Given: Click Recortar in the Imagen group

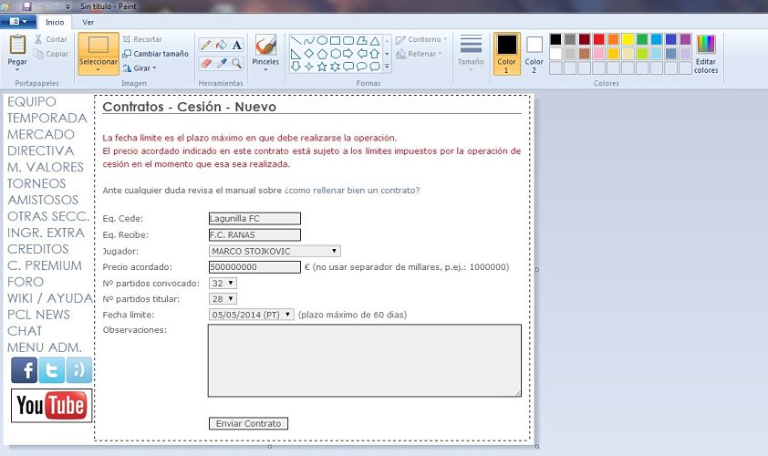Looking at the screenshot, I should point(142,39).
